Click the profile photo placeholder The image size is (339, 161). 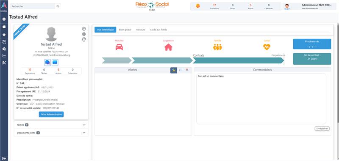point(51,34)
